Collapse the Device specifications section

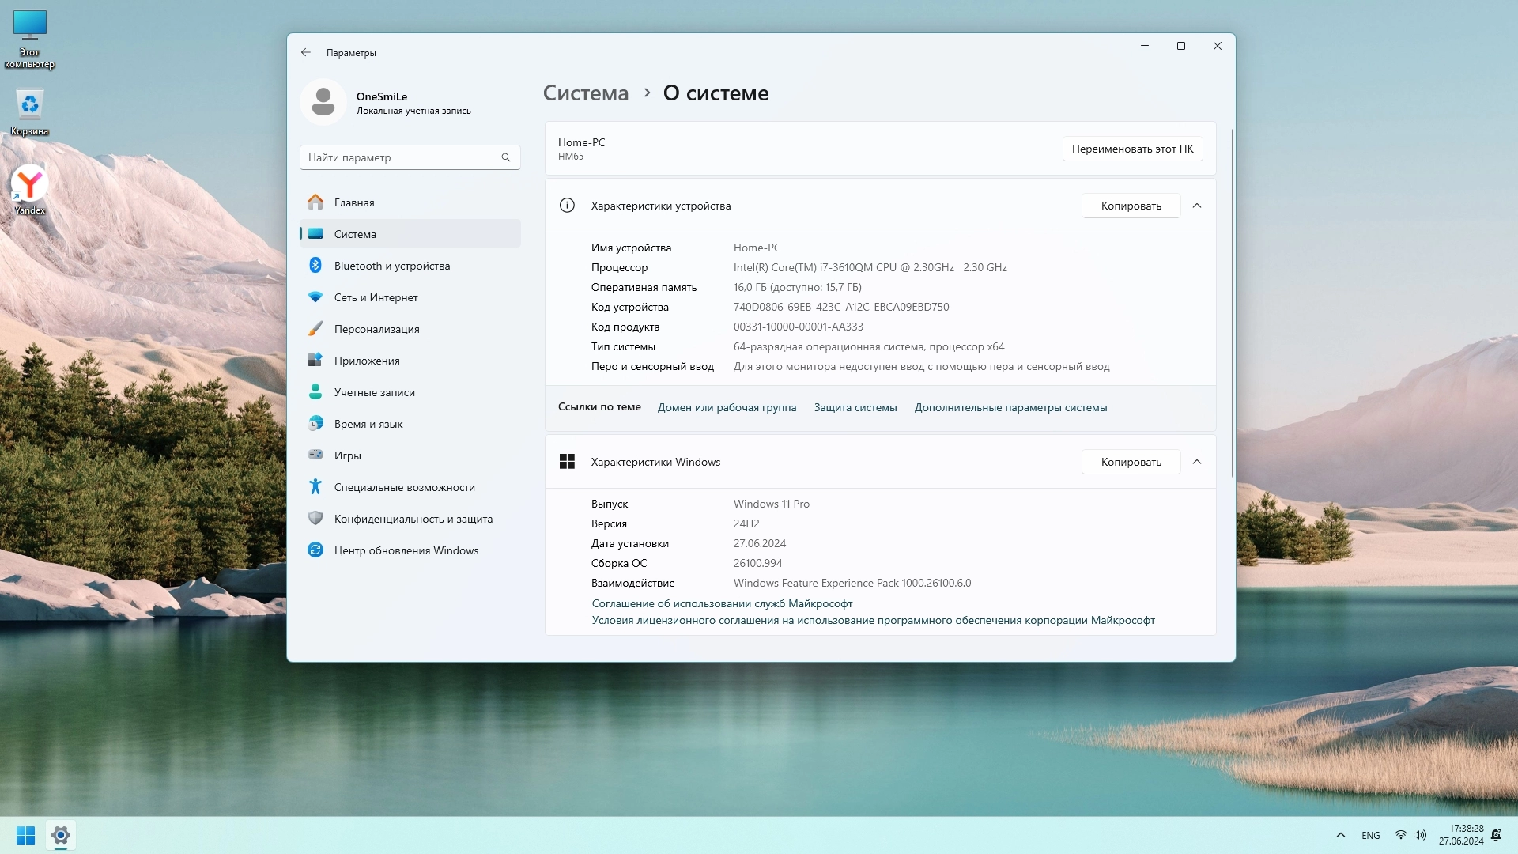tap(1197, 206)
